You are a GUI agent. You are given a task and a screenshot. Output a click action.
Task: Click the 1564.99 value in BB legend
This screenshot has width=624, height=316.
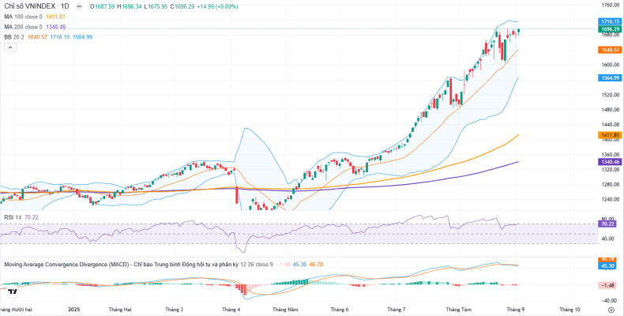pyautogui.click(x=82, y=36)
